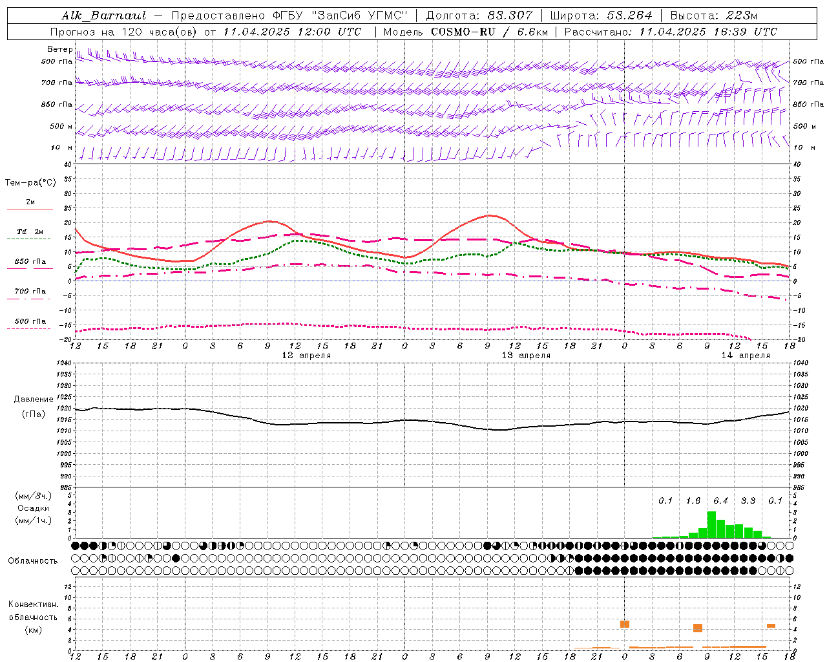Select the 2м temperature legend entry
This screenshot has height=662, width=827.
30,202
